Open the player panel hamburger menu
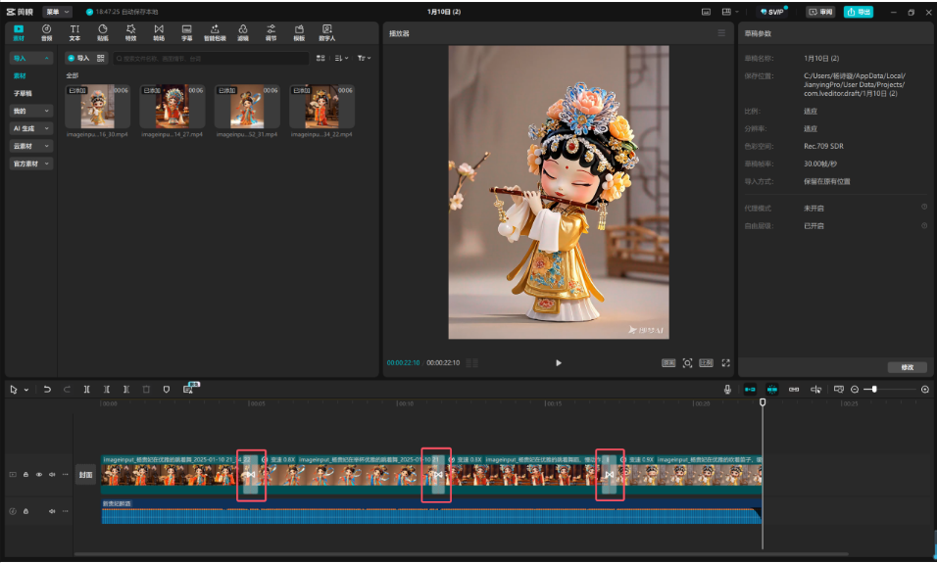The image size is (937, 563). (721, 33)
